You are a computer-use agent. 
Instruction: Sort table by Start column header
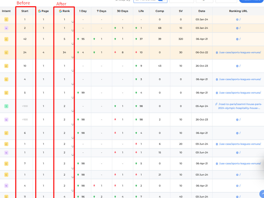point(25,11)
